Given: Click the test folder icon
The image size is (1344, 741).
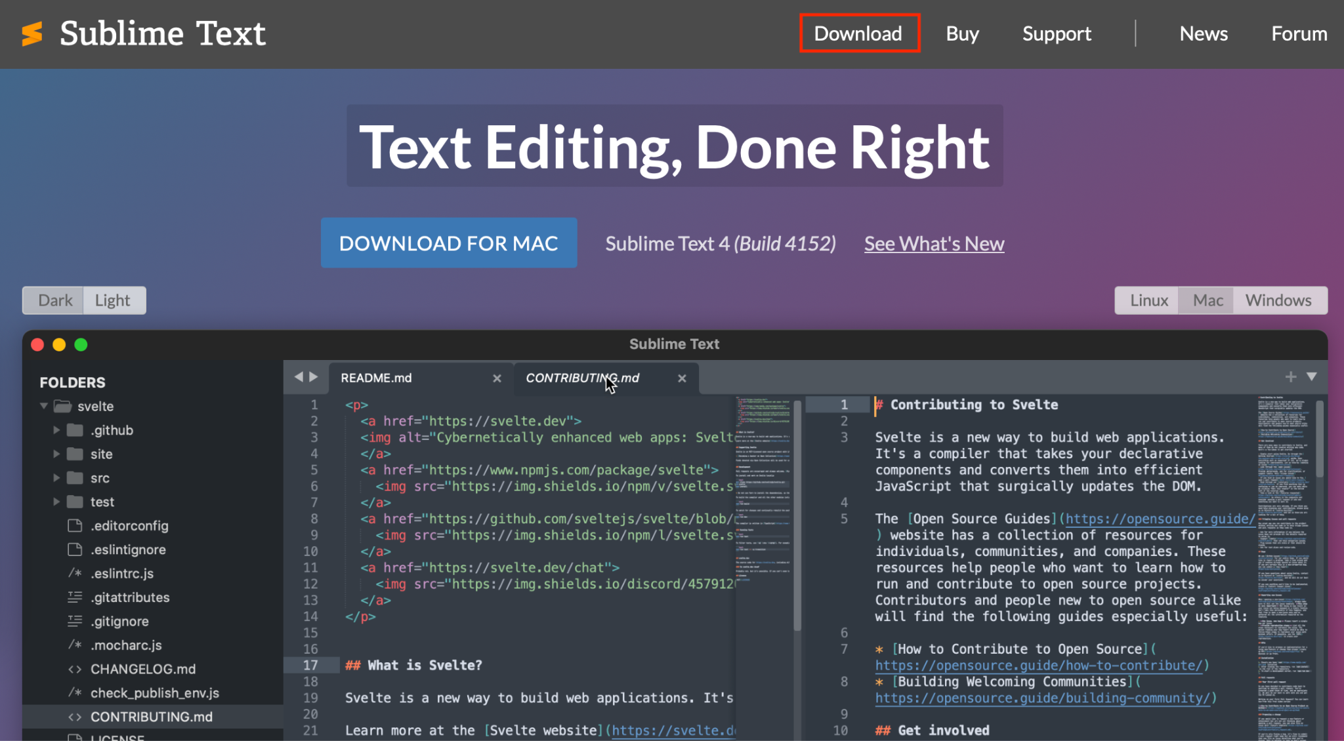Looking at the screenshot, I should pyautogui.click(x=75, y=502).
